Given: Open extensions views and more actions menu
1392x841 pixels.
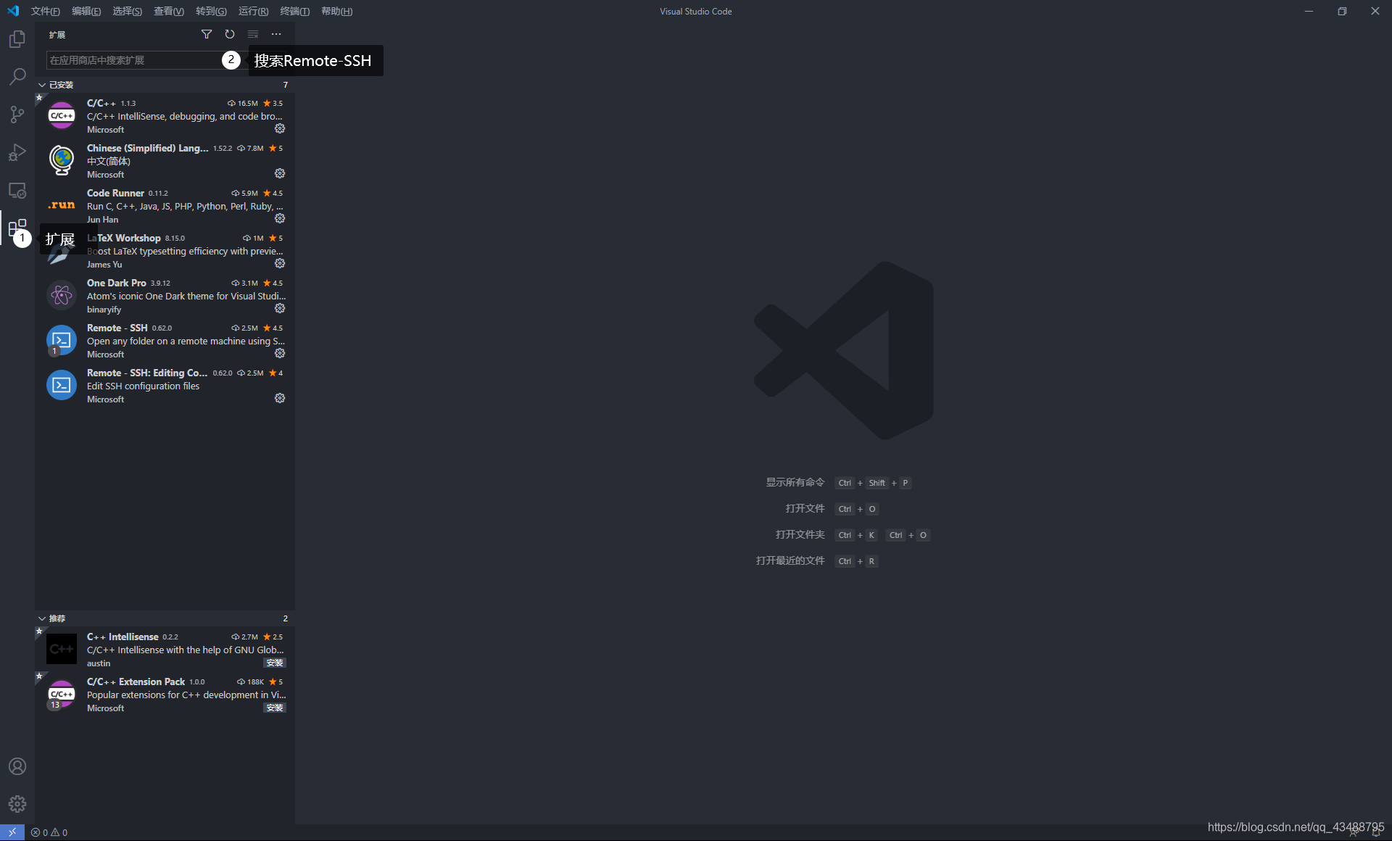Looking at the screenshot, I should click(x=276, y=34).
